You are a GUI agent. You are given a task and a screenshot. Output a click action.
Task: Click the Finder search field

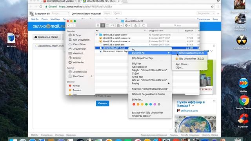179,25
